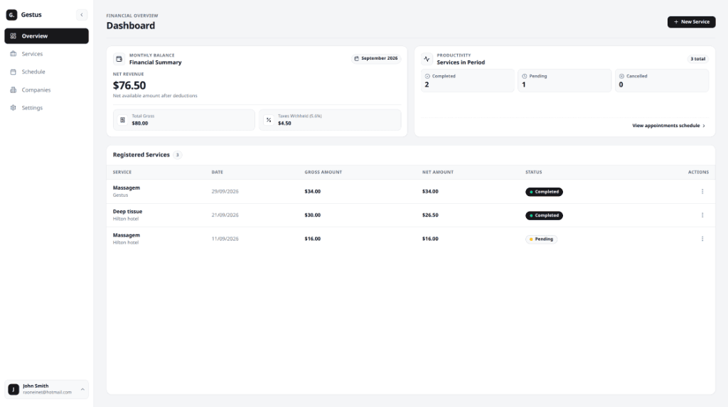The width and height of the screenshot is (728, 407).
Task: Click the date 21/09/2026
Action: 225,215
